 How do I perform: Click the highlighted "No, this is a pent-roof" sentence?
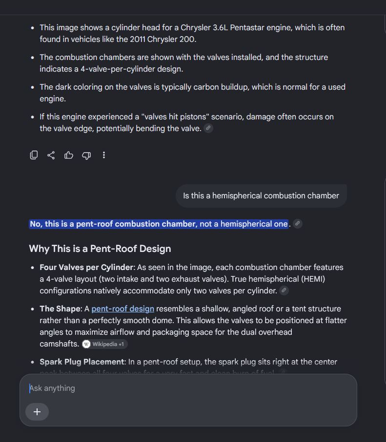coord(159,224)
